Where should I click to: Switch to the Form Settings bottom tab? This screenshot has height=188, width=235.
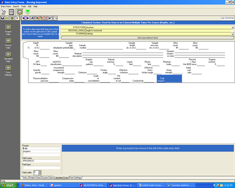75,177
